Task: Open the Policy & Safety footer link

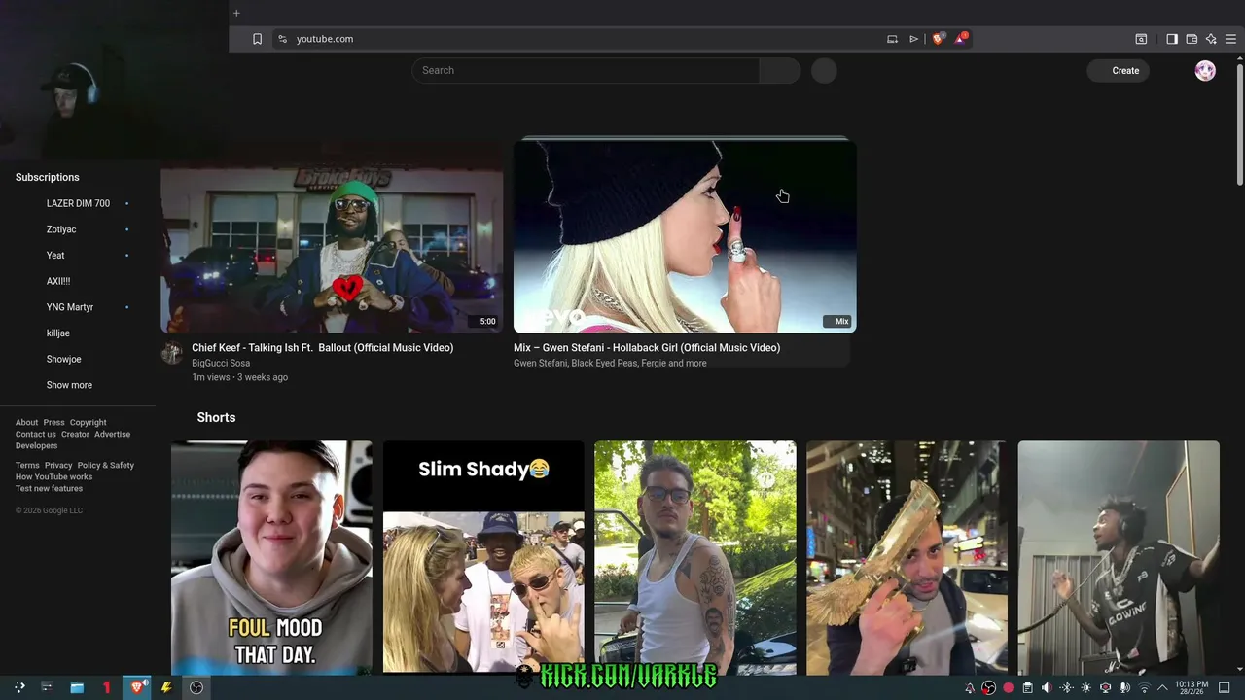Action: pyautogui.click(x=105, y=465)
